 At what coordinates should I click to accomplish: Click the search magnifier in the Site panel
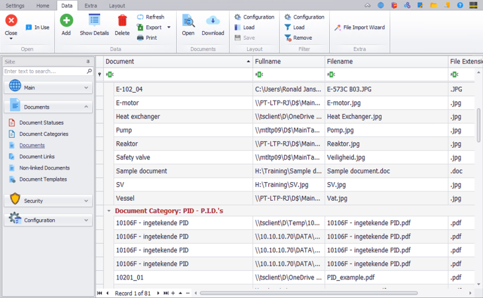[x=89, y=71]
